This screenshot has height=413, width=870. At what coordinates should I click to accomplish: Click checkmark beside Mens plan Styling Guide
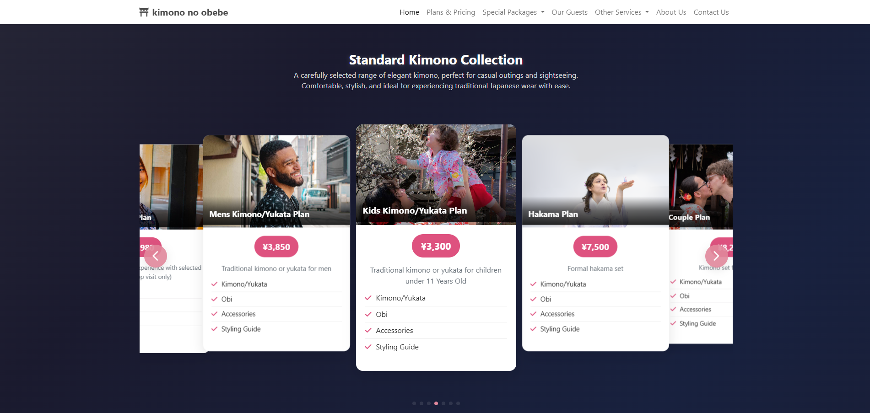click(x=214, y=329)
